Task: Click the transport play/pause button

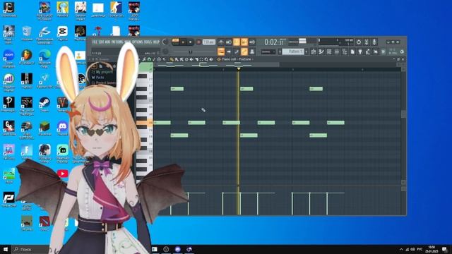Action: [x=183, y=42]
